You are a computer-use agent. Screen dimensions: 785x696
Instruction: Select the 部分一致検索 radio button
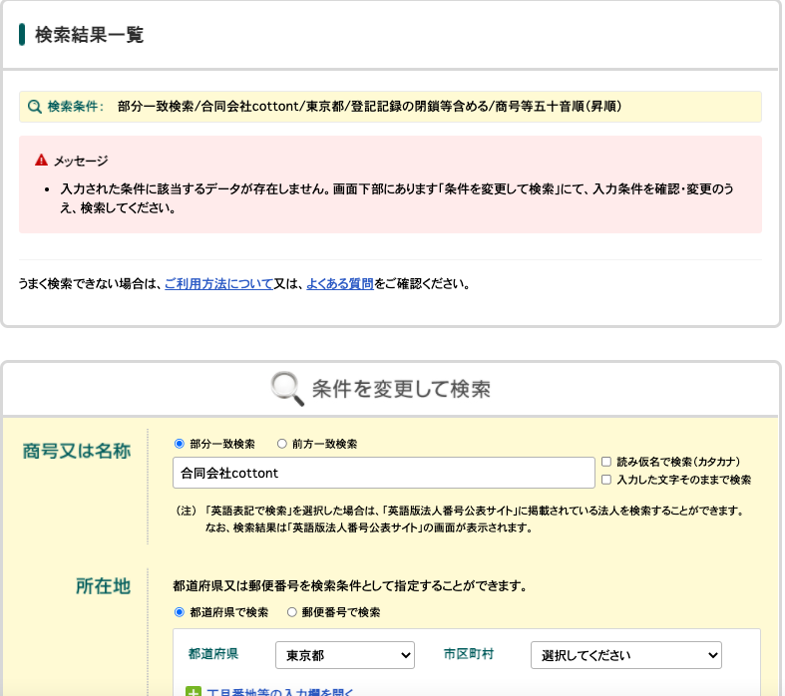pyautogui.click(x=180, y=444)
